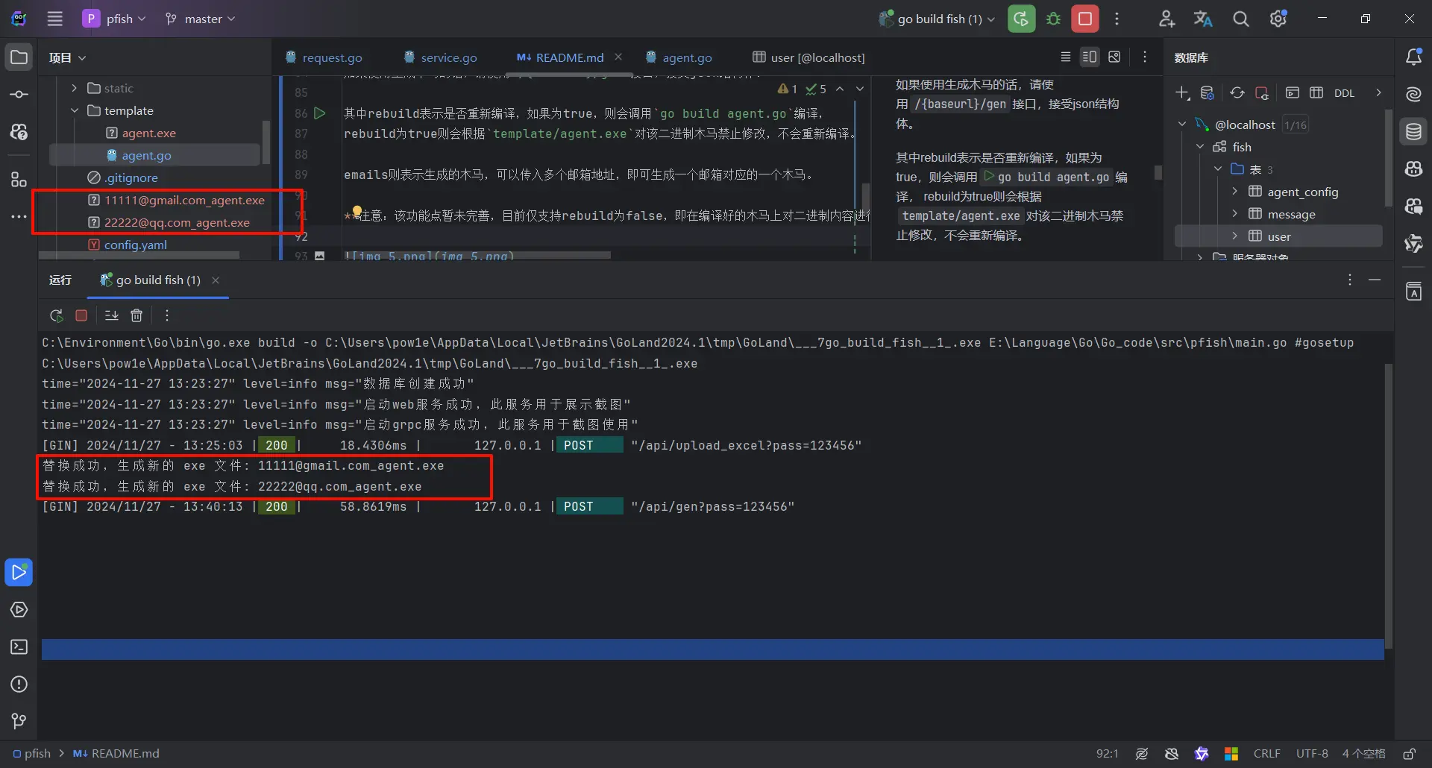Open the run configuration 'go build fish (1)' dropdown
Viewport: 1432px width, 768px height.
click(937, 19)
